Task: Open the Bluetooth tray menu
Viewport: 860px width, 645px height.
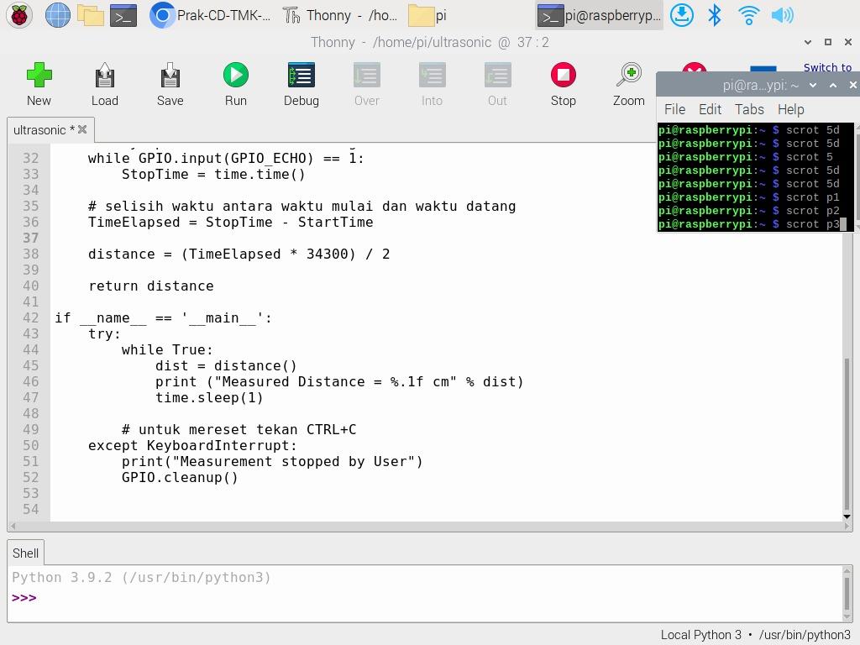Action: point(714,15)
